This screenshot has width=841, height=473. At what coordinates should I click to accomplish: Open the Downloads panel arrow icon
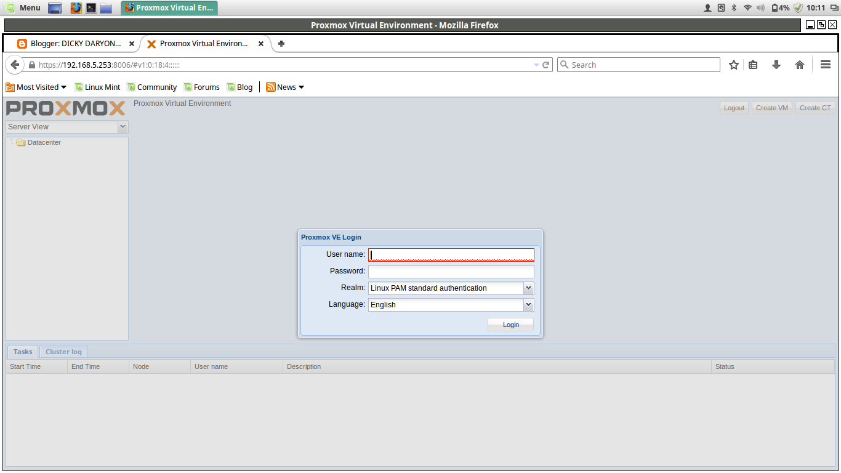point(776,65)
